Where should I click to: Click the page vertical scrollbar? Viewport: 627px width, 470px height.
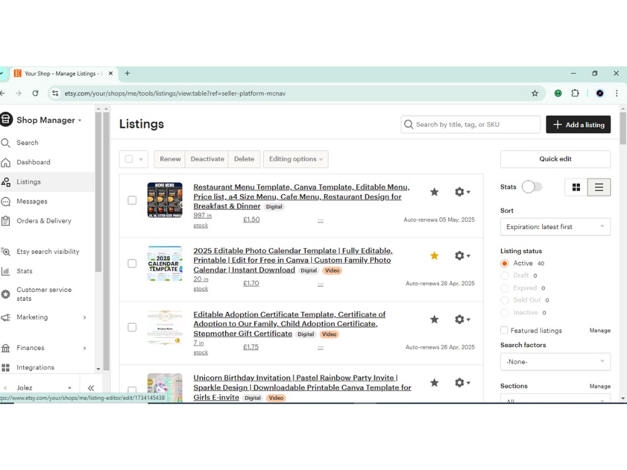click(623, 128)
